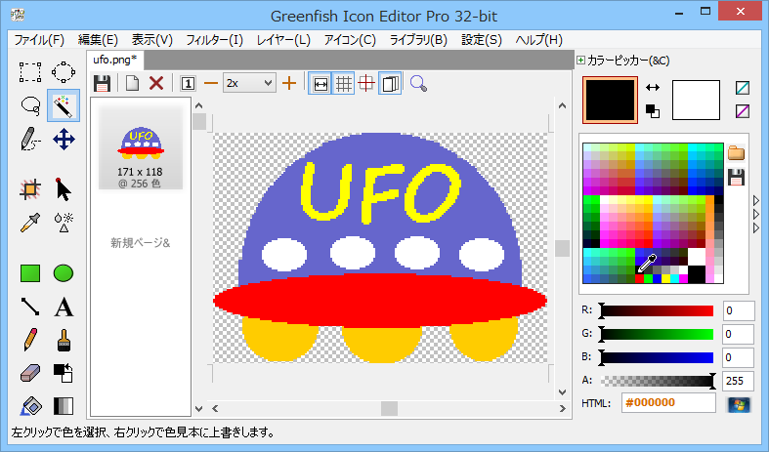Pick the four-arrow move tool
Image resolution: width=769 pixels, height=452 pixels.
(64, 140)
